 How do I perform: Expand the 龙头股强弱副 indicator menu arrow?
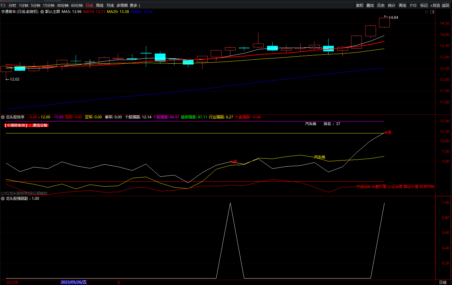[x=3, y=199]
